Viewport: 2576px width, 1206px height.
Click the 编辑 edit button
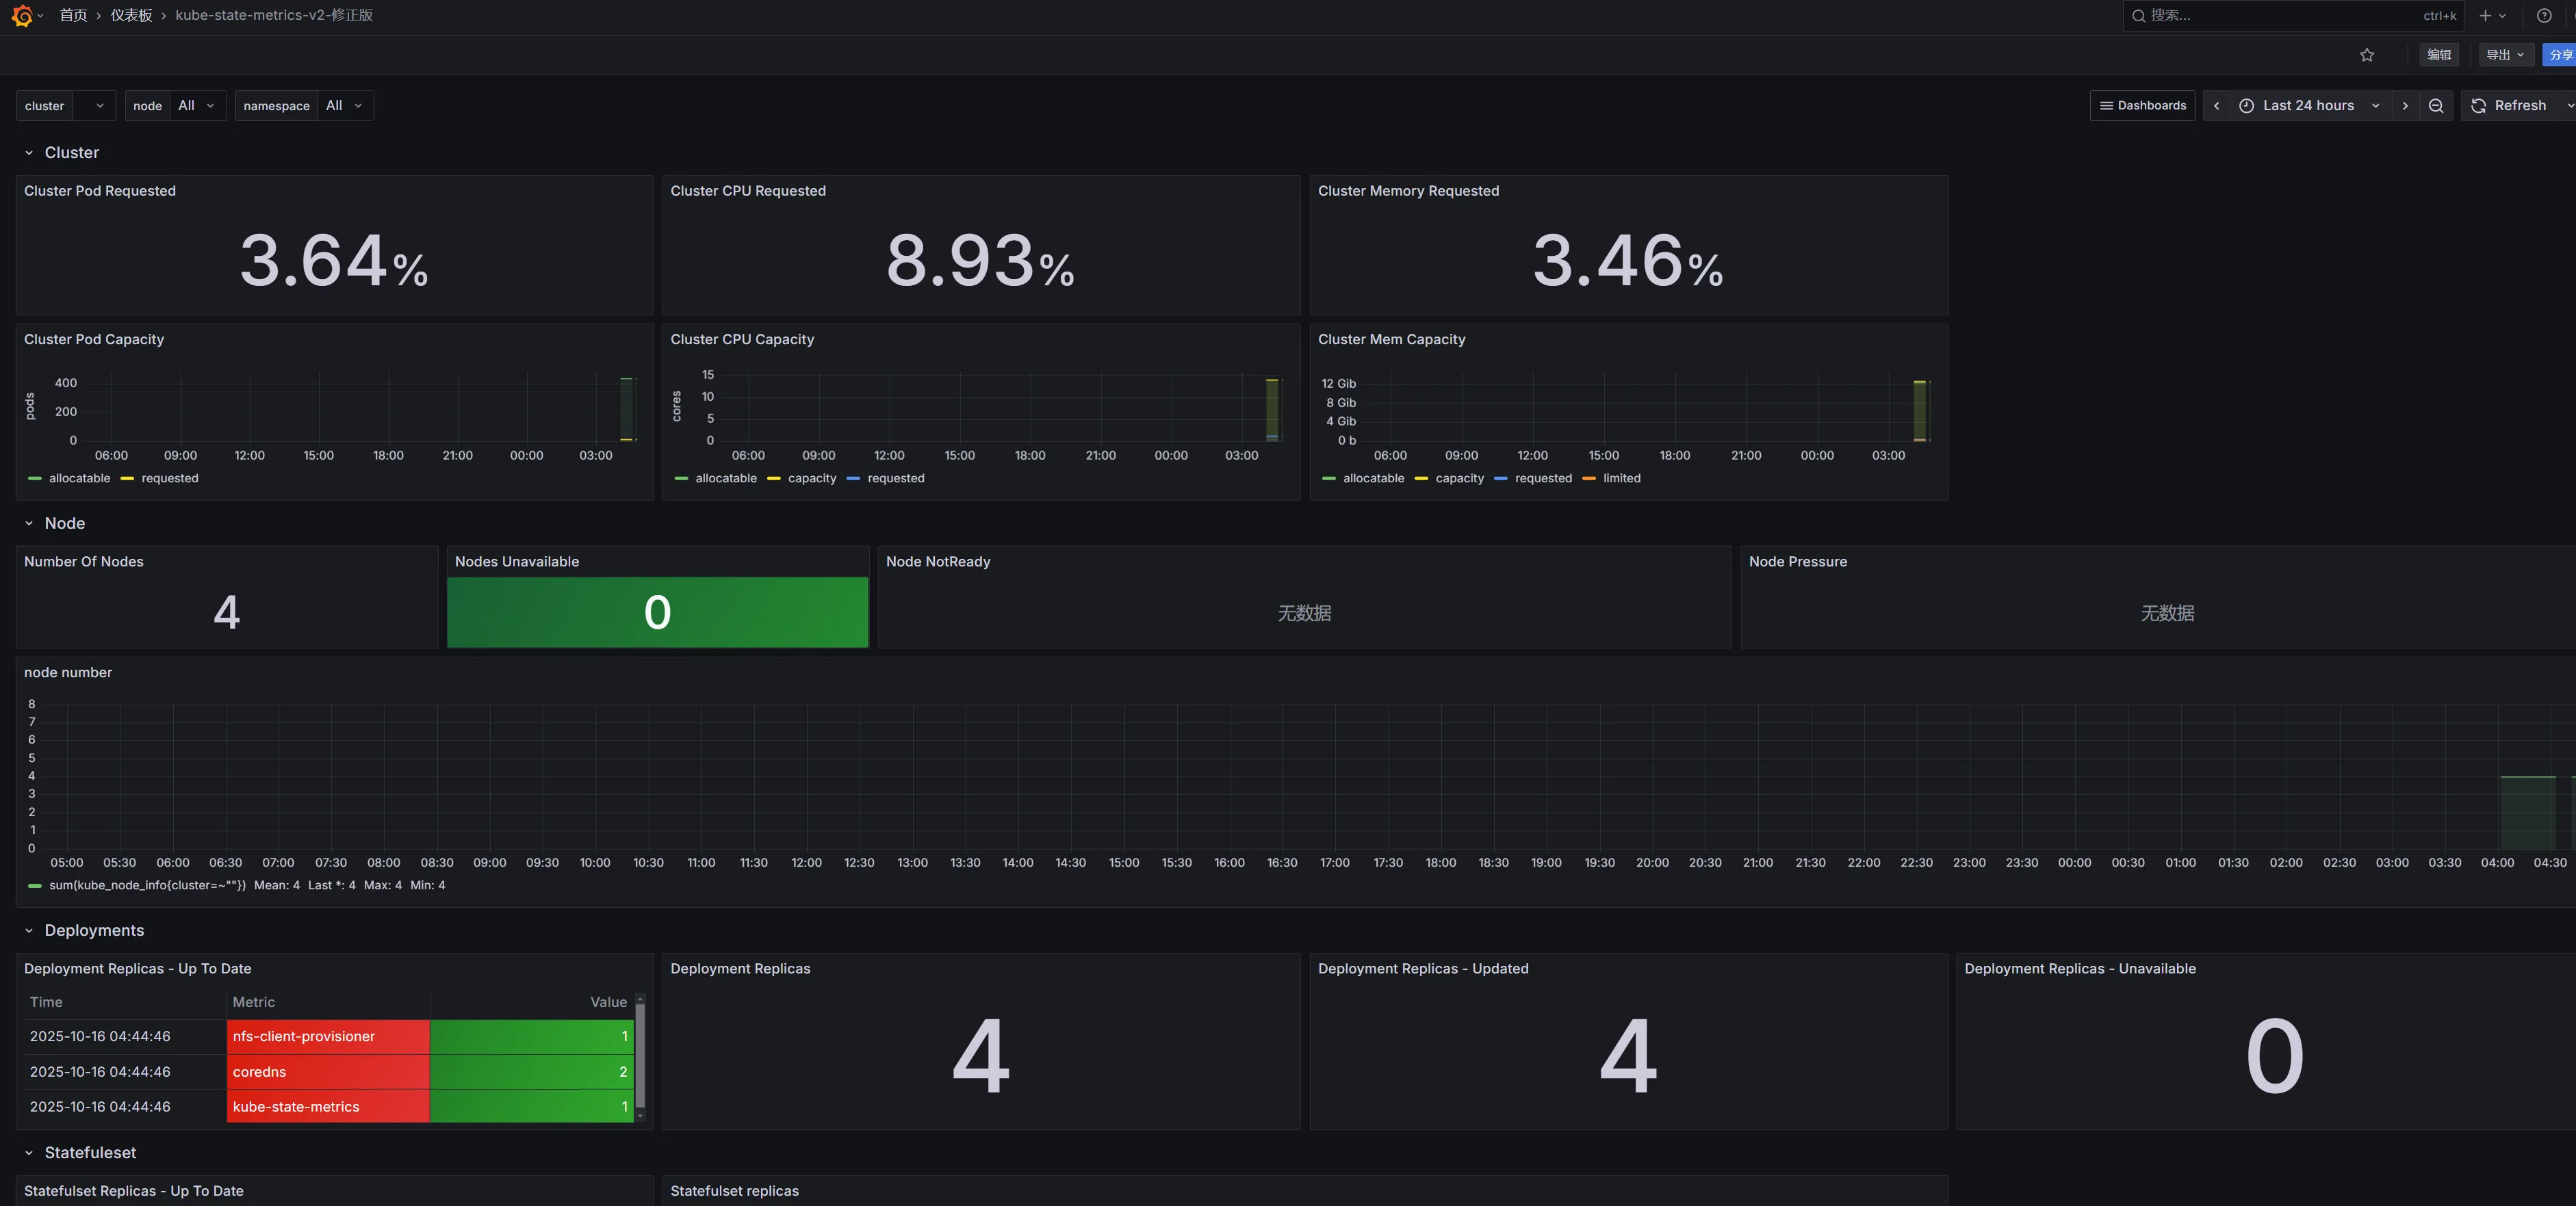[2438, 55]
